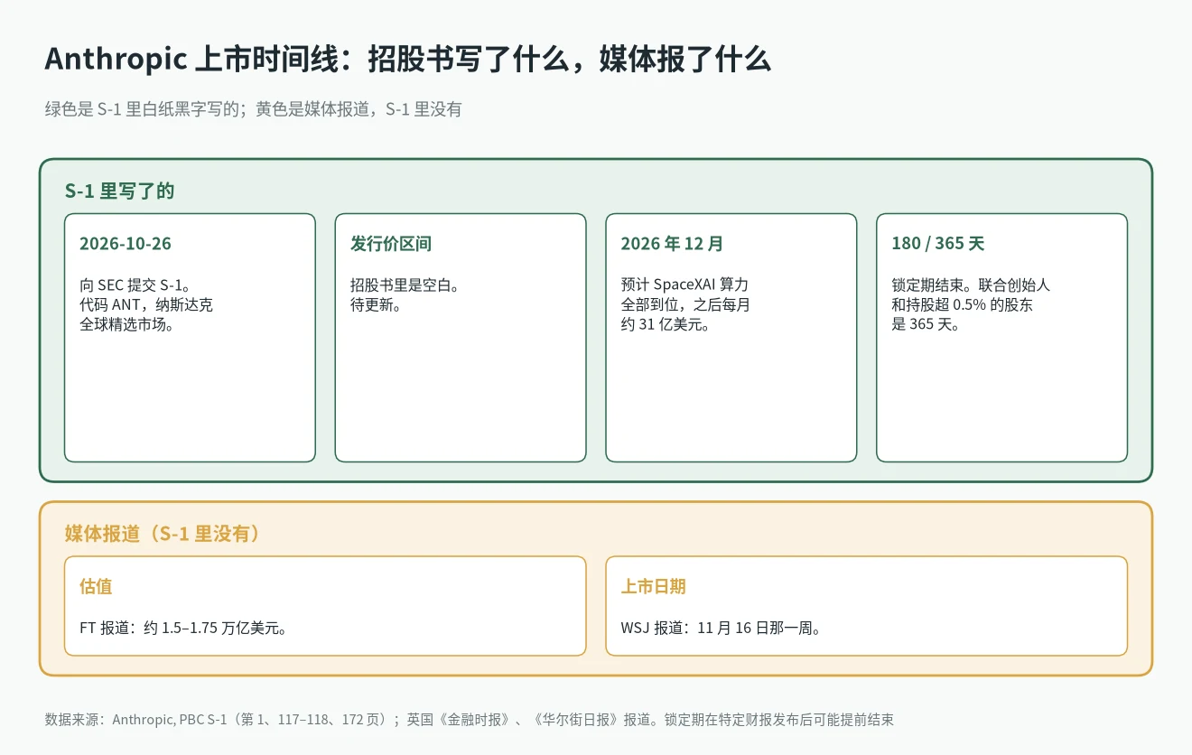Click the green section heading "S-1 里写了的"
The image size is (1192, 755).
pyautogui.click(x=119, y=191)
